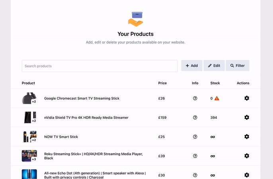Open settings gear for Roku Streaming Stick+ row
The width and height of the screenshot is (273, 179).
(247, 156)
